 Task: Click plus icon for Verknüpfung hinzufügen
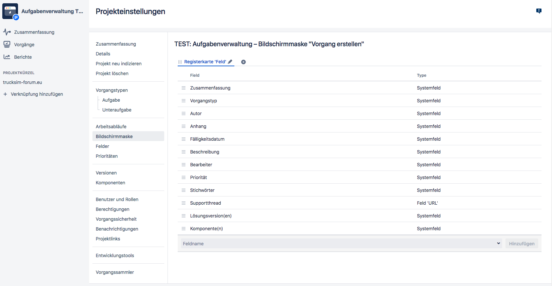click(5, 94)
